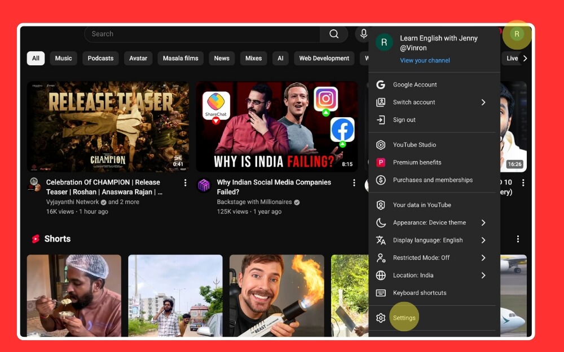Open Purchases and memberships
This screenshot has height=352, width=564.
tap(433, 180)
